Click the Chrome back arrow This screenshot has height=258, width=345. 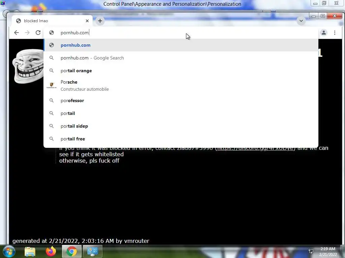17,33
